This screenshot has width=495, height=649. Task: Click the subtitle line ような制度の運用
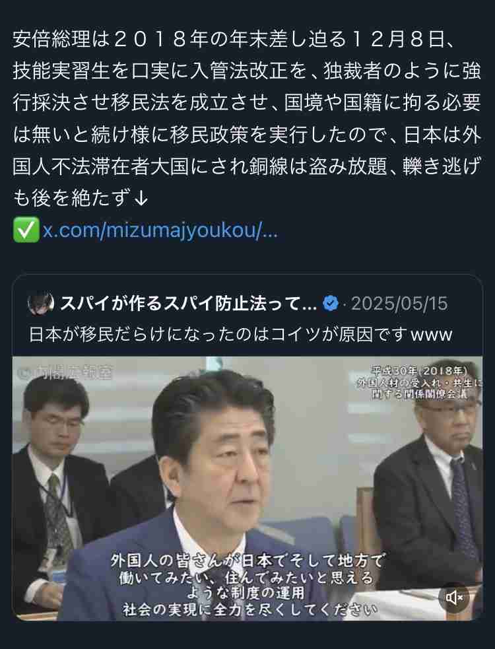click(246, 593)
